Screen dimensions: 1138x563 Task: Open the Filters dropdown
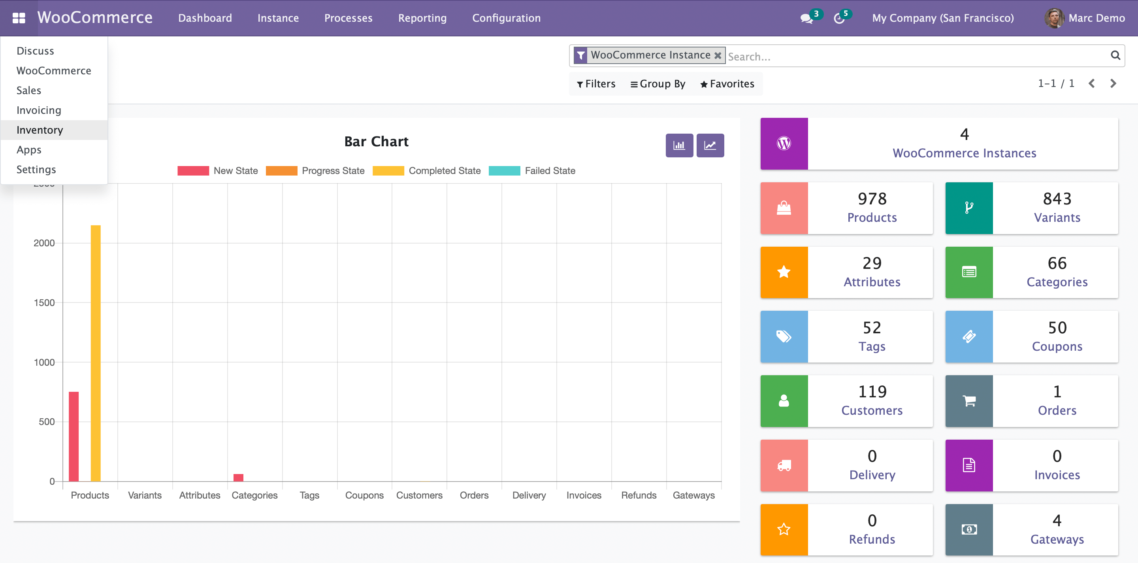(596, 84)
